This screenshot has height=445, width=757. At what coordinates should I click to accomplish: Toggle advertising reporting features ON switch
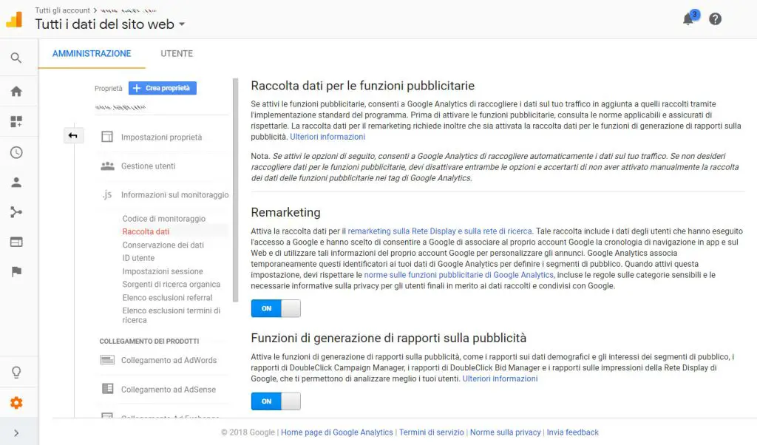click(276, 401)
